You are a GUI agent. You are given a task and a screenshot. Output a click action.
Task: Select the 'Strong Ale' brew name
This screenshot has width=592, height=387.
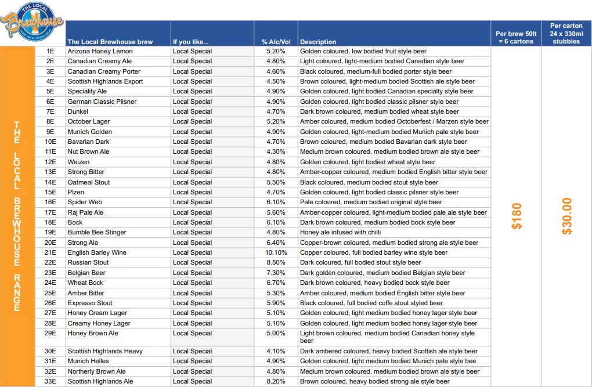83,243
